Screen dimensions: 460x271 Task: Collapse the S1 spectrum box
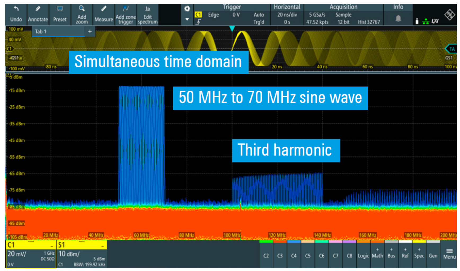click(102, 246)
